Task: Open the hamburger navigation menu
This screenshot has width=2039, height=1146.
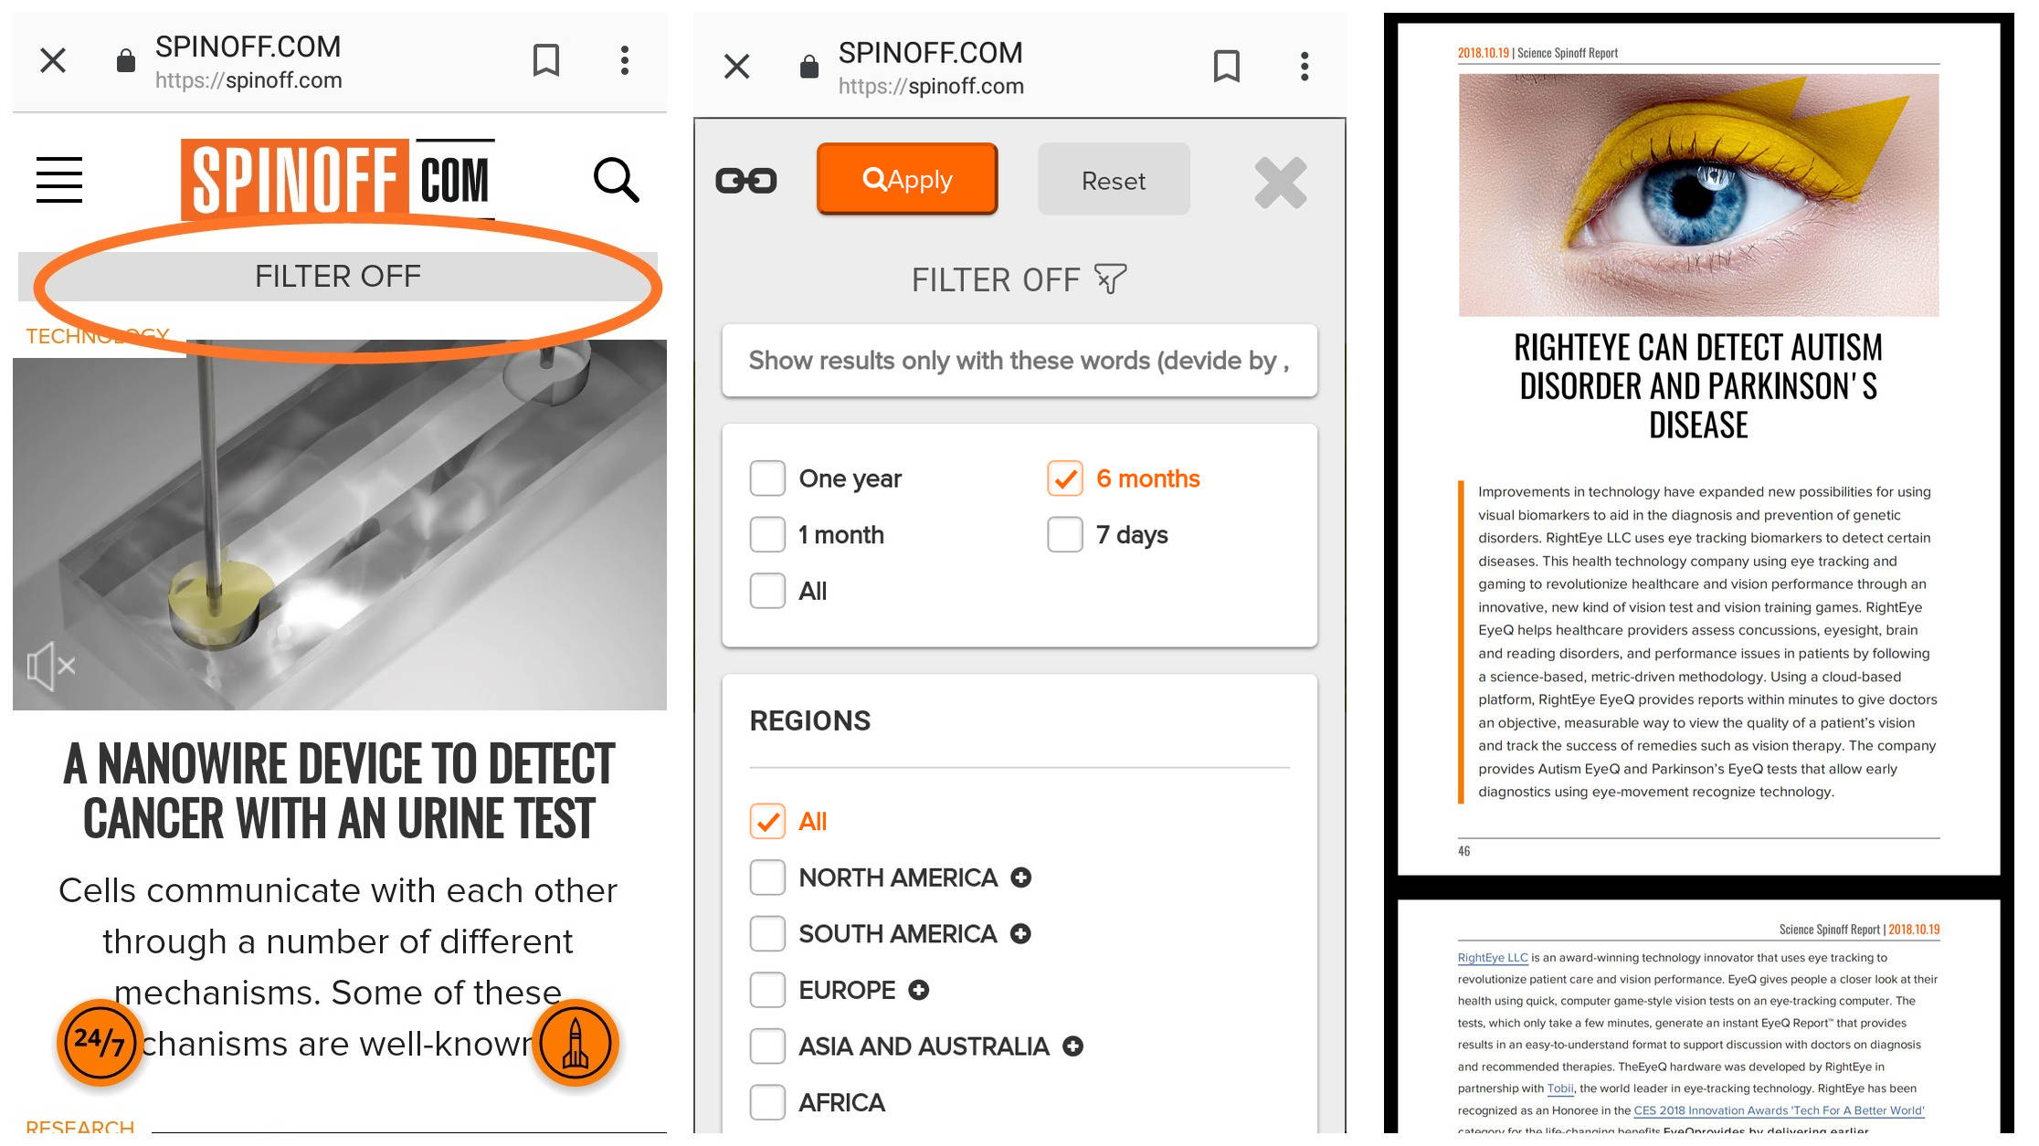Action: (59, 179)
